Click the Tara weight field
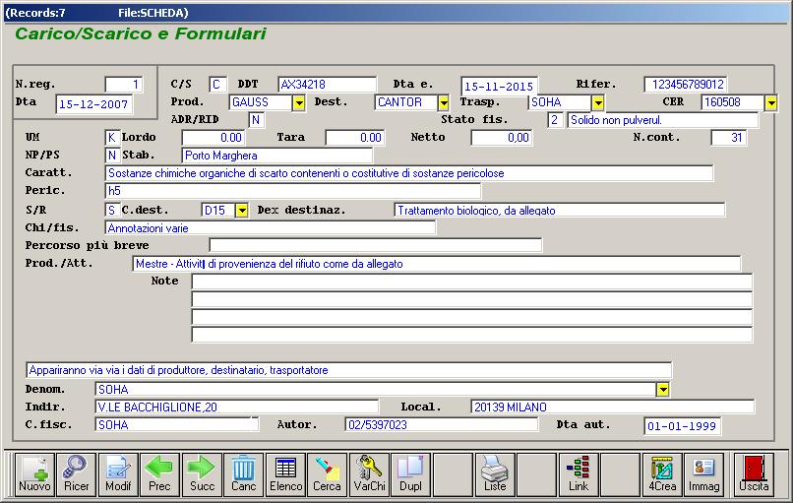The height and width of the screenshot is (503, 793). 354,138
